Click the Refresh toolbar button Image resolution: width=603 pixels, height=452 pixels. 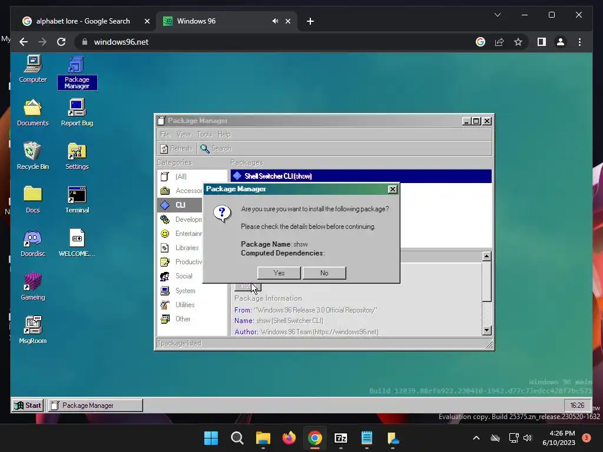pyautogui.click(x=175, y=148)
